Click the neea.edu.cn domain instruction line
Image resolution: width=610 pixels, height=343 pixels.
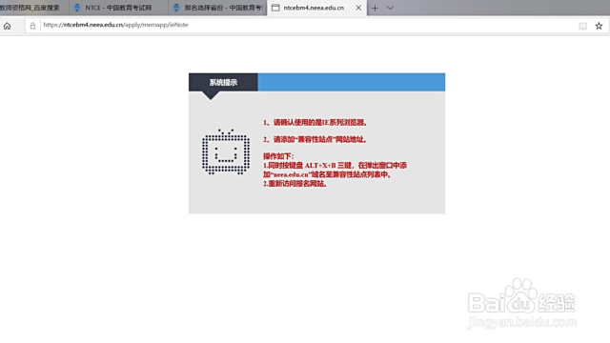pos(327,174)
